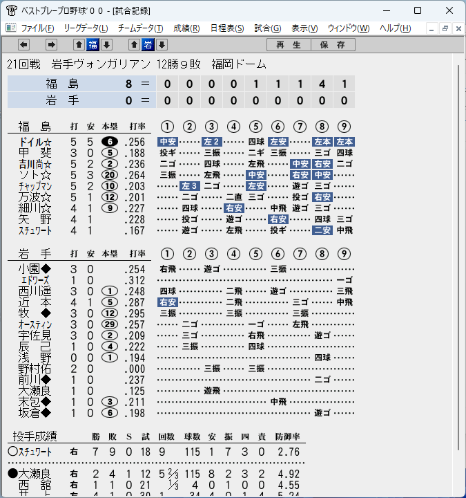466x498 pixels.
Task: Click Fukushima's 8th inning score 4
Action: point(322,84)
